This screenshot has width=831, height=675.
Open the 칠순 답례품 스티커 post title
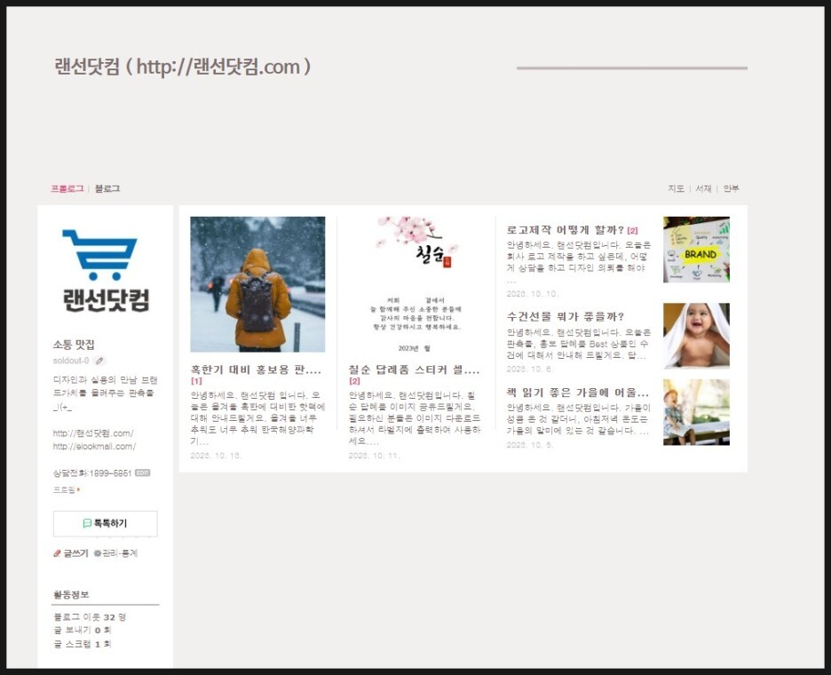click(x=415, y=369)
